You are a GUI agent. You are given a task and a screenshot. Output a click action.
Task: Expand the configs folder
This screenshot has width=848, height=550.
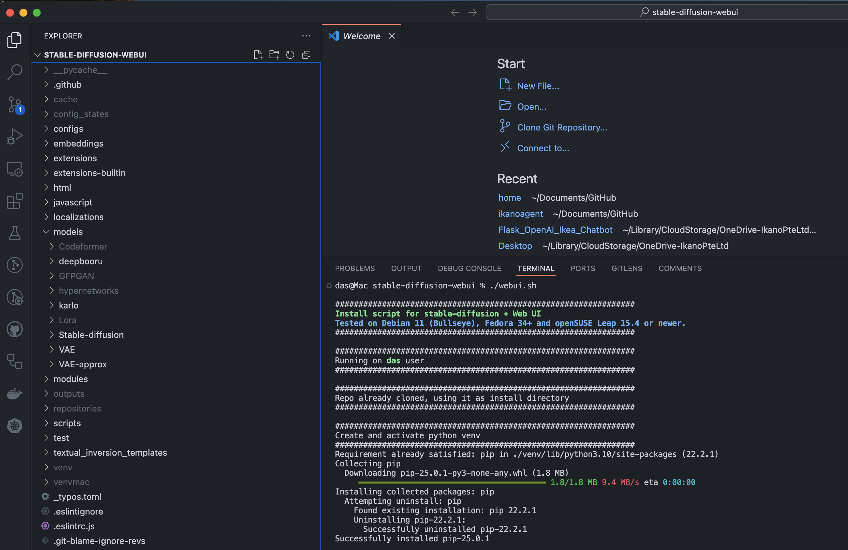[x=68, y=129]
